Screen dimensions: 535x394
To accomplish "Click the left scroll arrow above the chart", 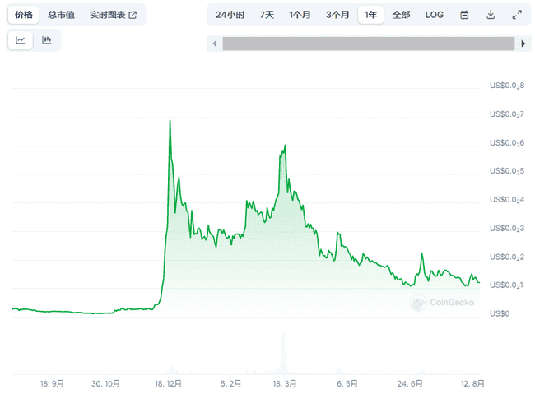I will click(x=215, y=44).
